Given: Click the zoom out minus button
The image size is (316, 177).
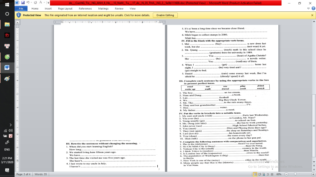Looking at the screenshot, I should 286,174.
